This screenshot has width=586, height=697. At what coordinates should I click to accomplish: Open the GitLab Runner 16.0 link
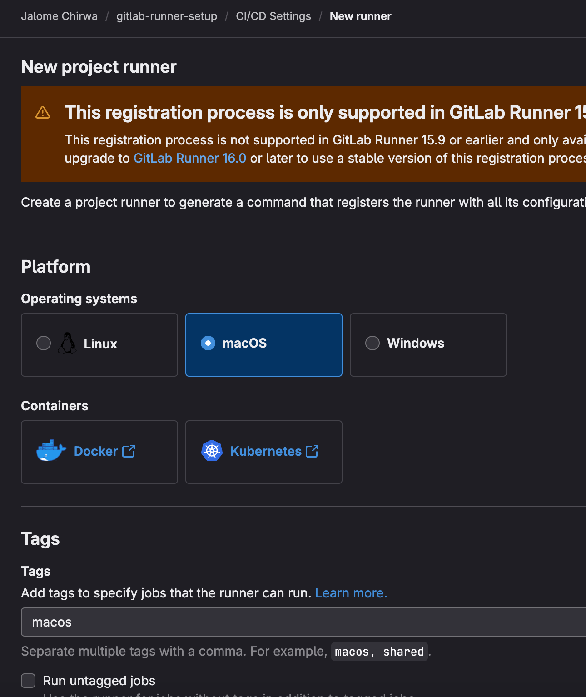(190, 158)
